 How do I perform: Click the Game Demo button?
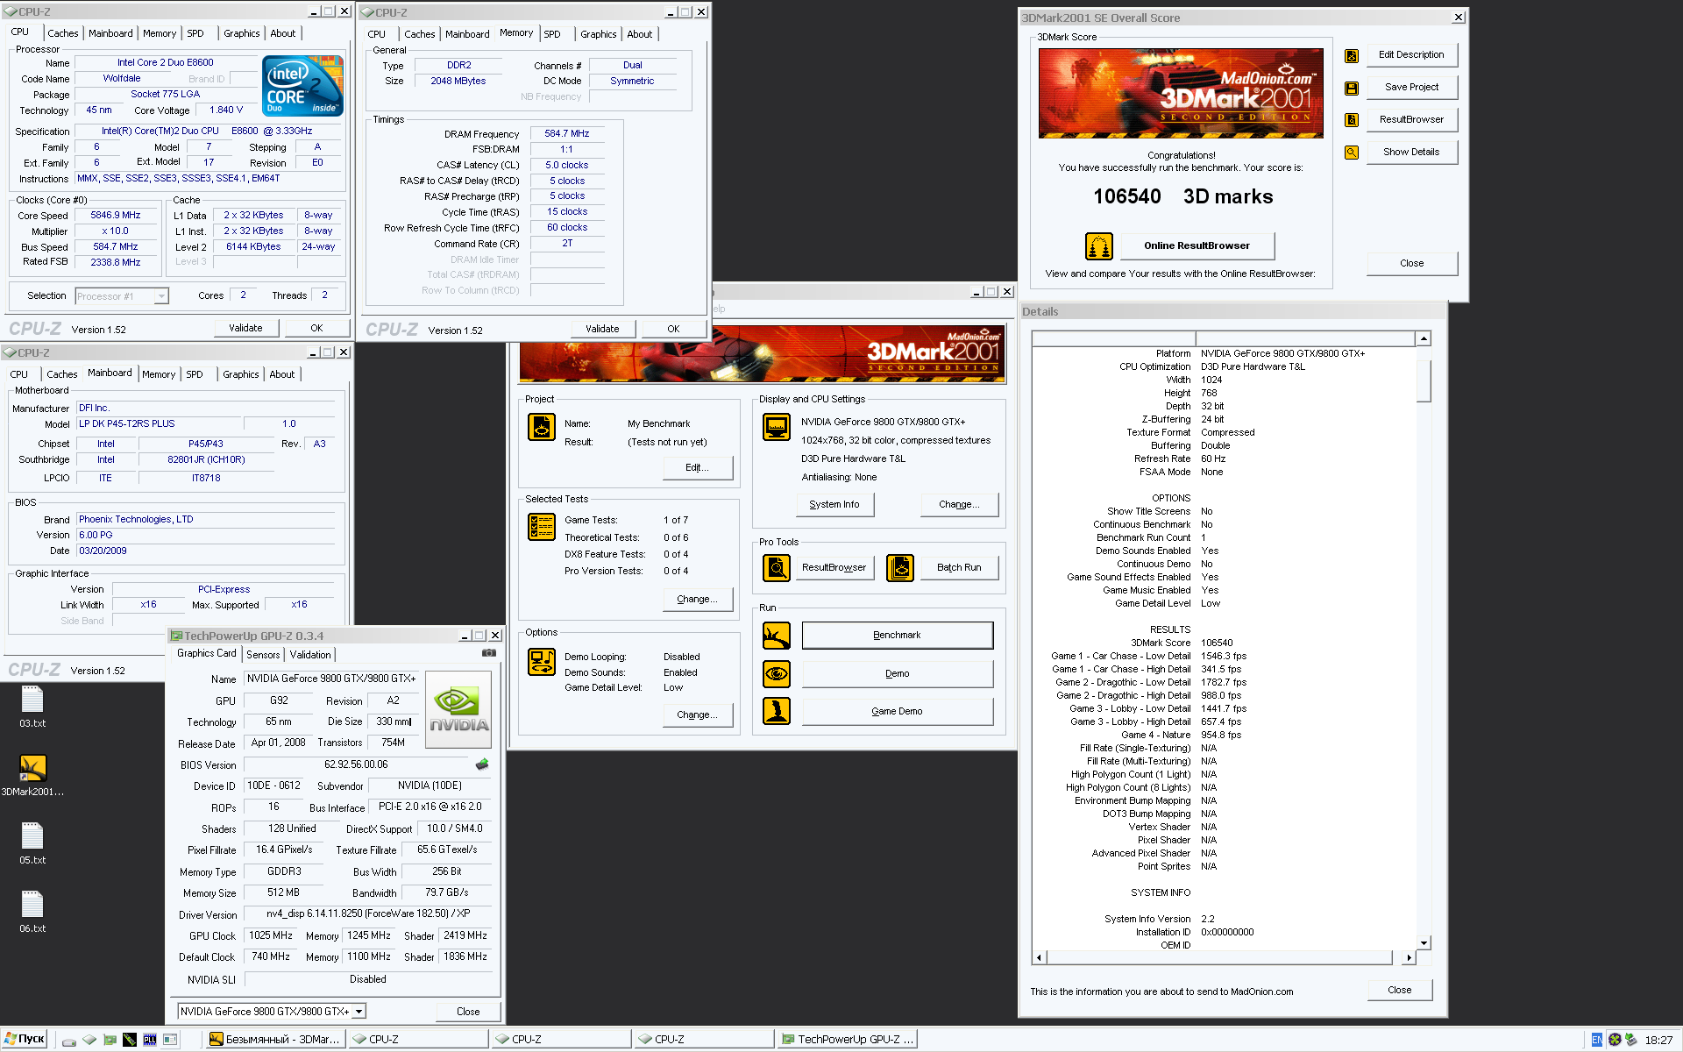point(897,711)
